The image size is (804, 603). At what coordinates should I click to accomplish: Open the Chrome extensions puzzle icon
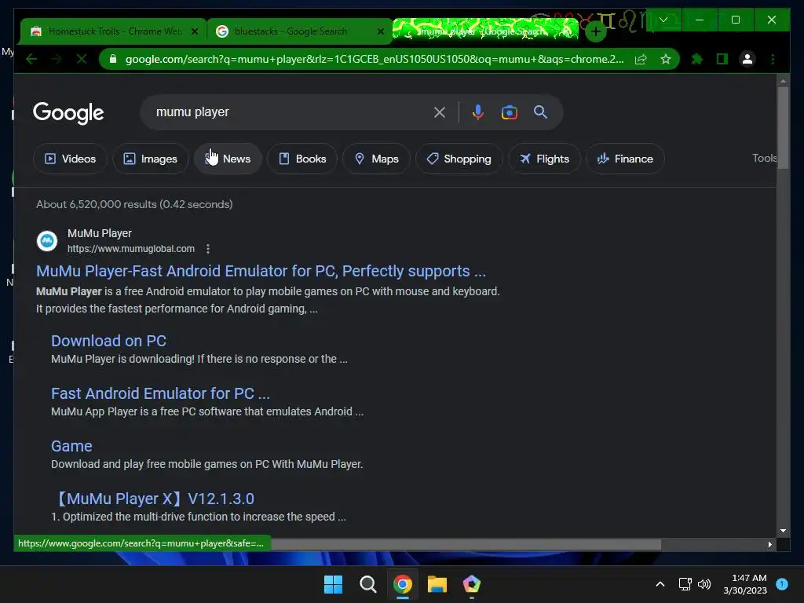click(x=697, y=60)
